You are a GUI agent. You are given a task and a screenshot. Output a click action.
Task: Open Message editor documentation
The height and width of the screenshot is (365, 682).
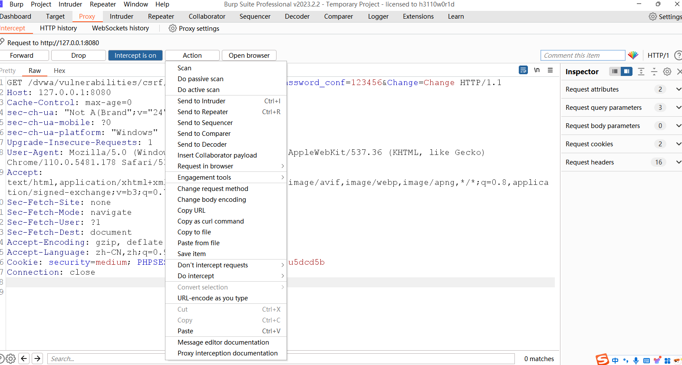point(226,342)
